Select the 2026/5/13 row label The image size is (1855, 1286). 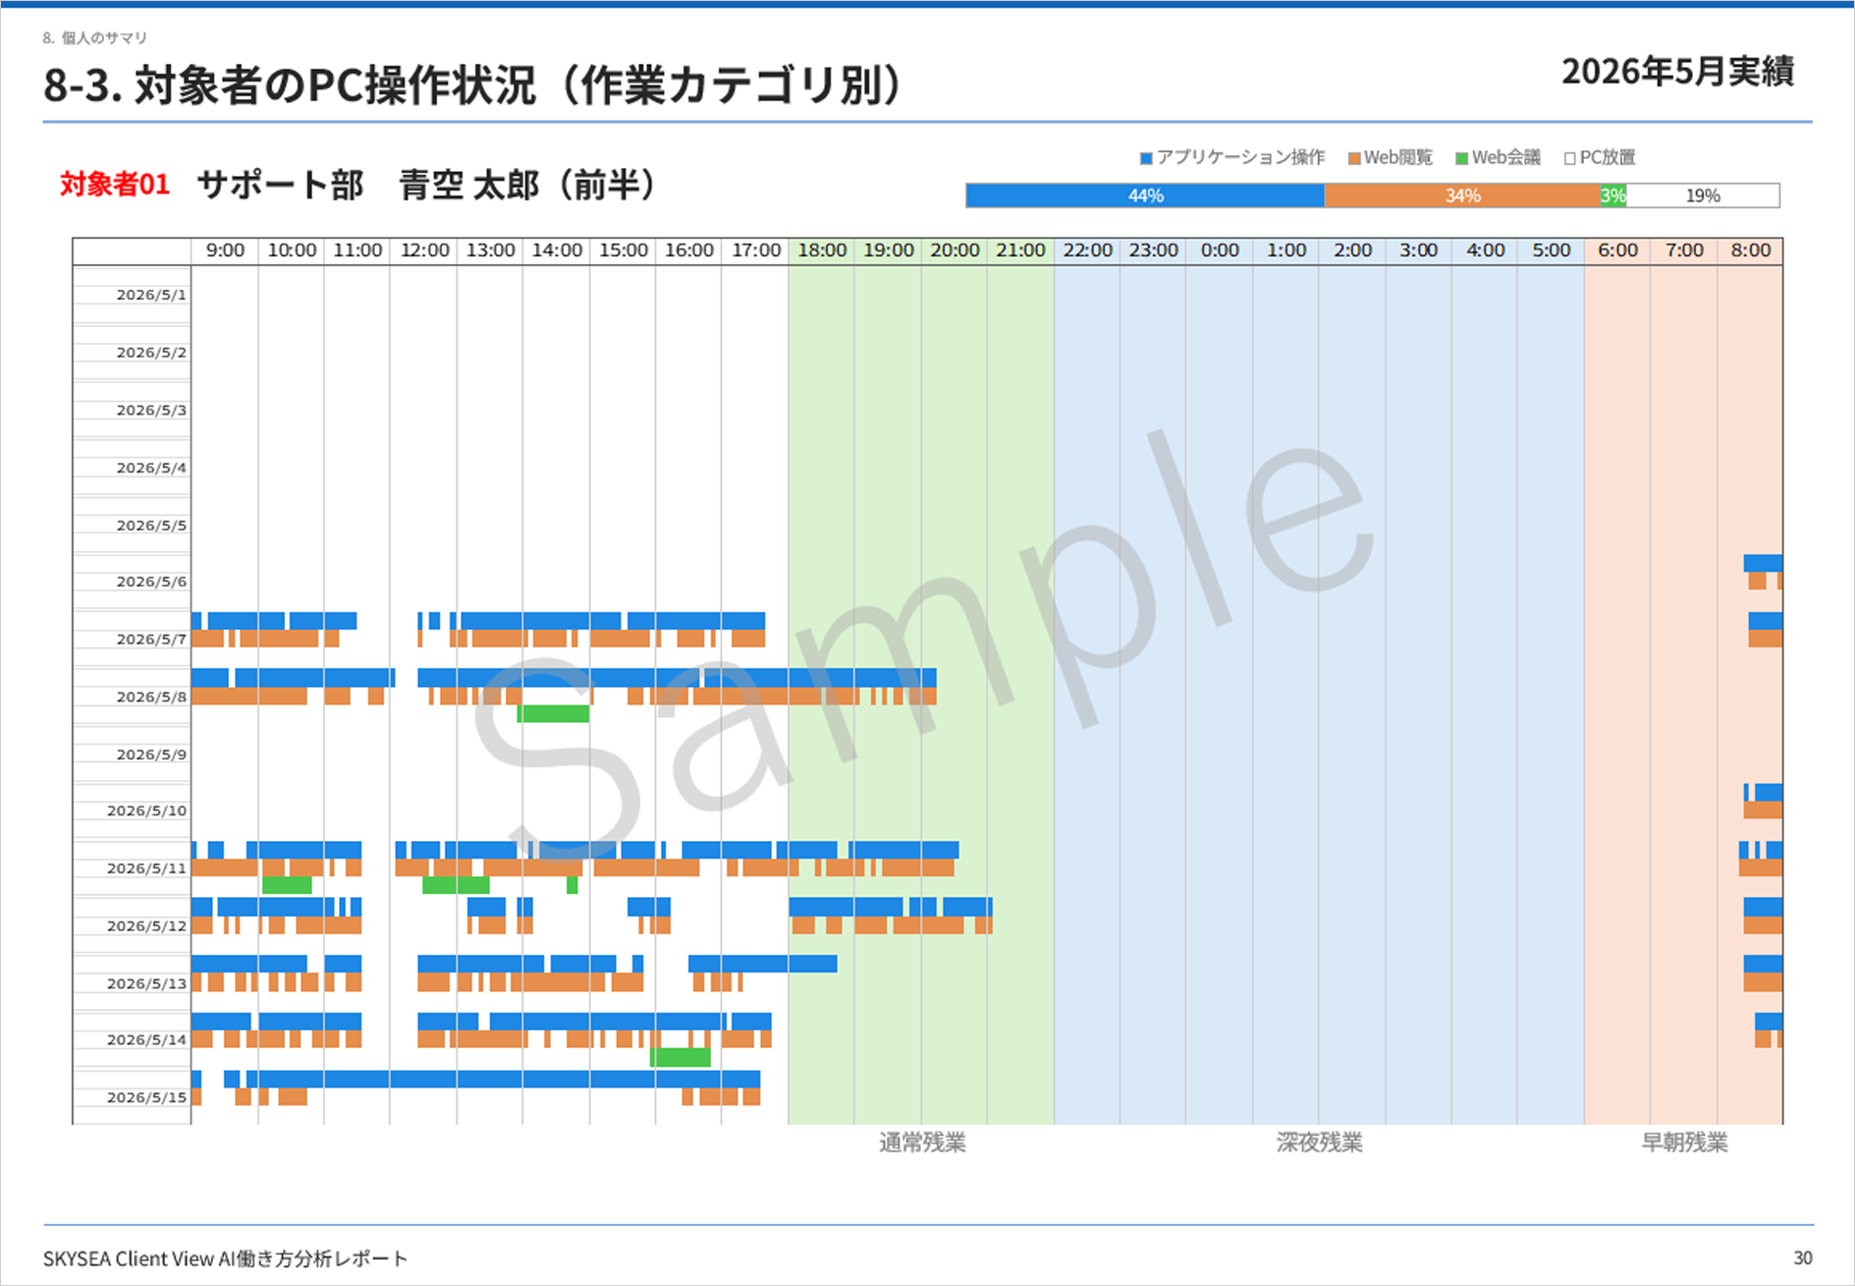[x=146, y=983]
